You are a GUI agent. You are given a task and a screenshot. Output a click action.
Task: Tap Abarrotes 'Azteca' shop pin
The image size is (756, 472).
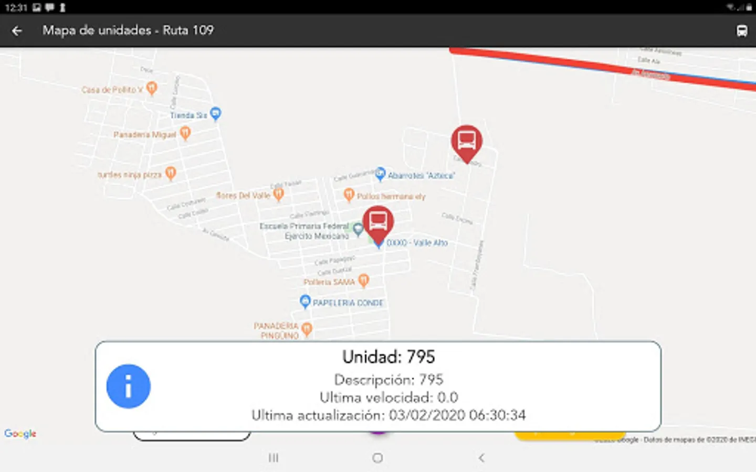click(x=381, y=174)
